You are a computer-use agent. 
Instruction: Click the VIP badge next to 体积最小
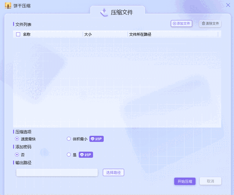click(x=96, y=139)
